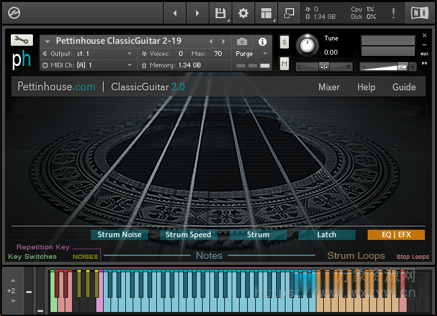Open the workspace layout panel icon

[266, 13]
